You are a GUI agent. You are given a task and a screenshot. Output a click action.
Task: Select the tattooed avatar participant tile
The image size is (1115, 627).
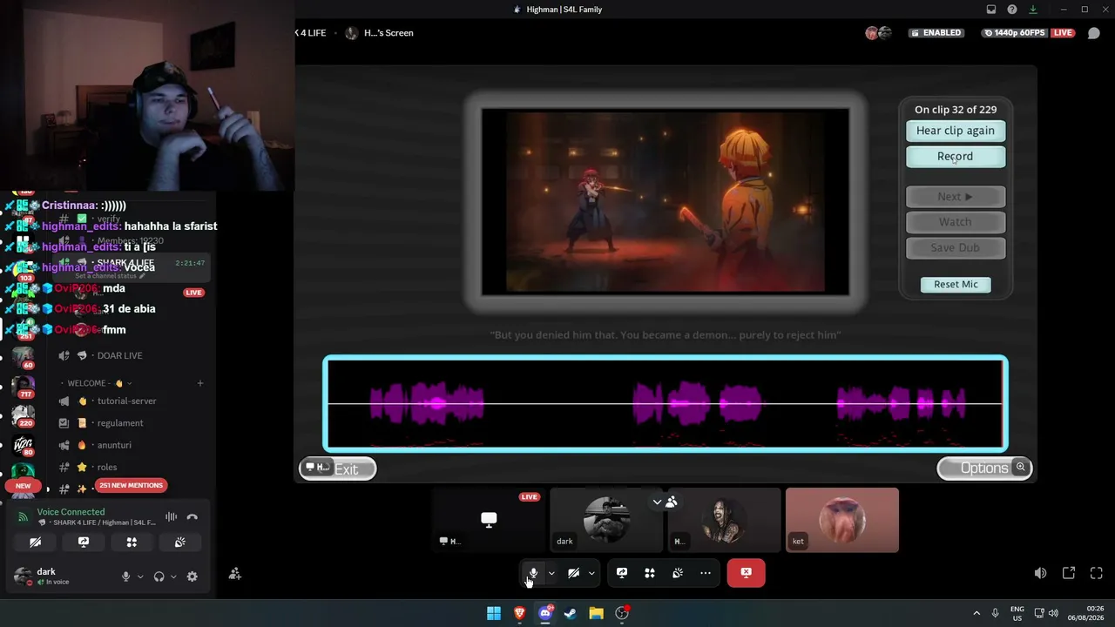coord(724,520)
